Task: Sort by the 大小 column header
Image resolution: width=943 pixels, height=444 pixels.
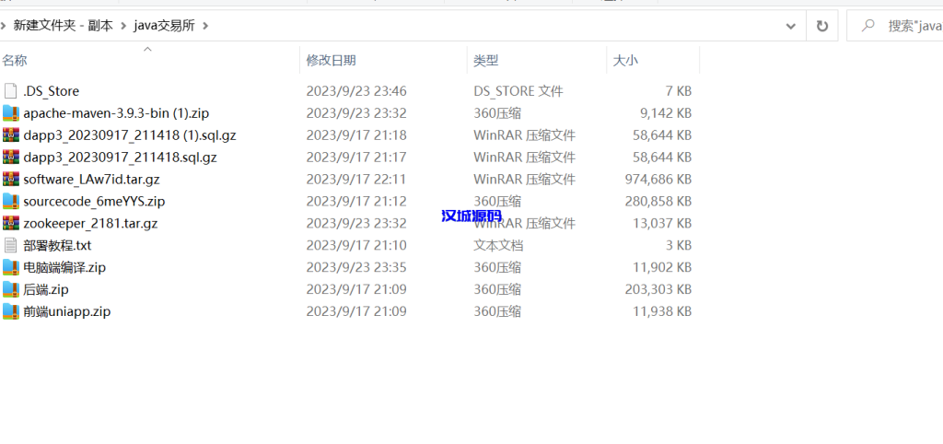Action: coord(625,60)
